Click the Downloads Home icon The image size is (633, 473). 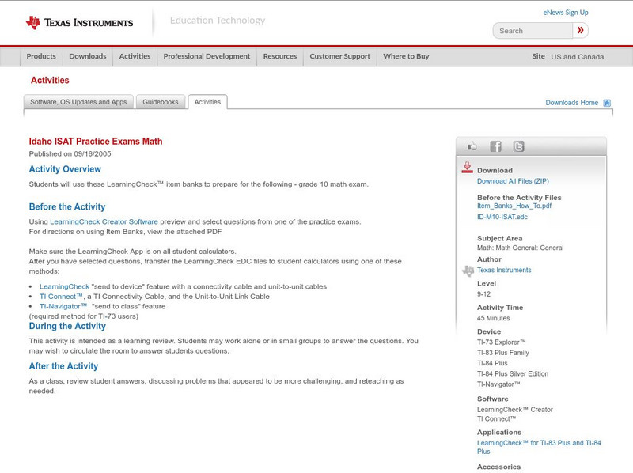607,103
